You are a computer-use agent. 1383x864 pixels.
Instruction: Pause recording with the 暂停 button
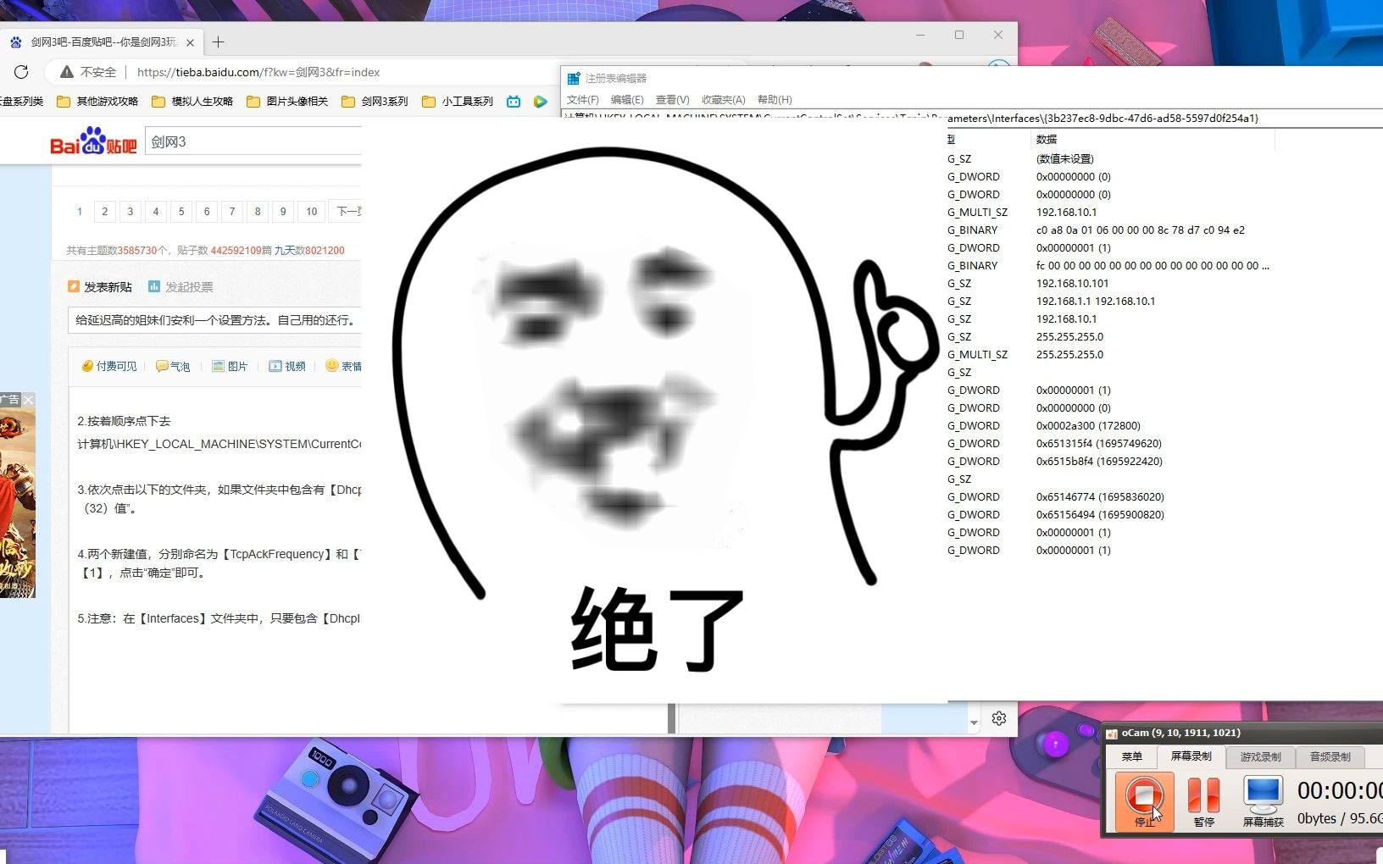(x=1204, y=797)
